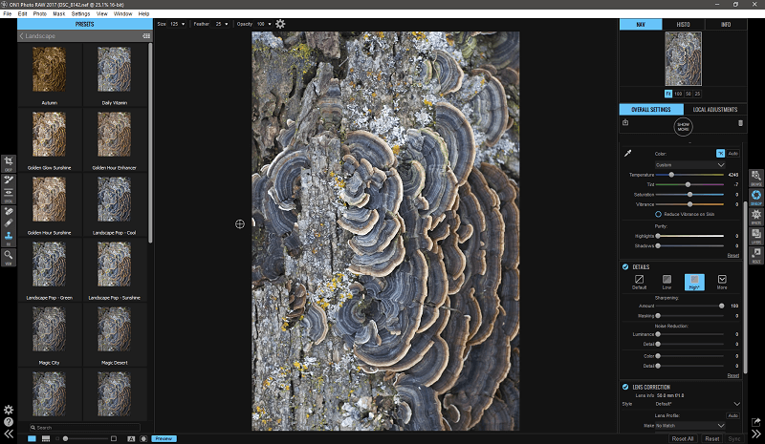
Task: Select the Crop tool in left toolbar
Action: click(8, 161)
